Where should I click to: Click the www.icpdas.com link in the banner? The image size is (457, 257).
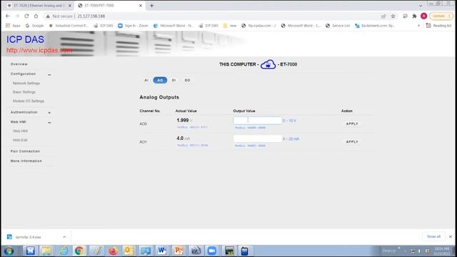[39, 51]
